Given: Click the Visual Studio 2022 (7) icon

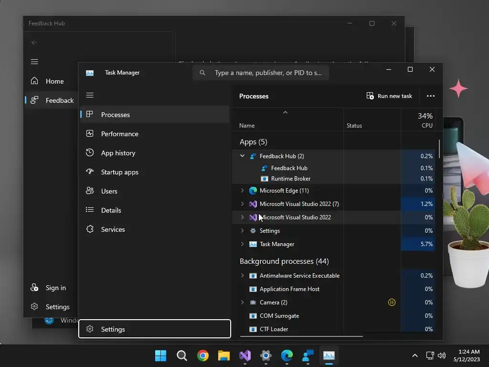Looking at the screenshot, I should pos(253,204).
